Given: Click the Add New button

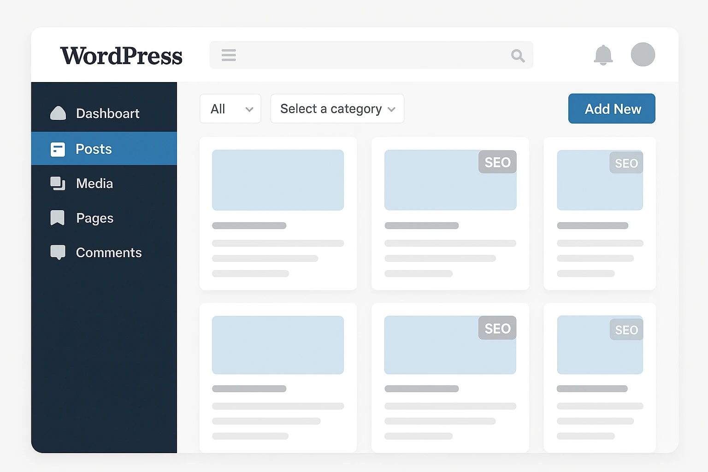Looking at the screenshot, I should tap(612, 109).
